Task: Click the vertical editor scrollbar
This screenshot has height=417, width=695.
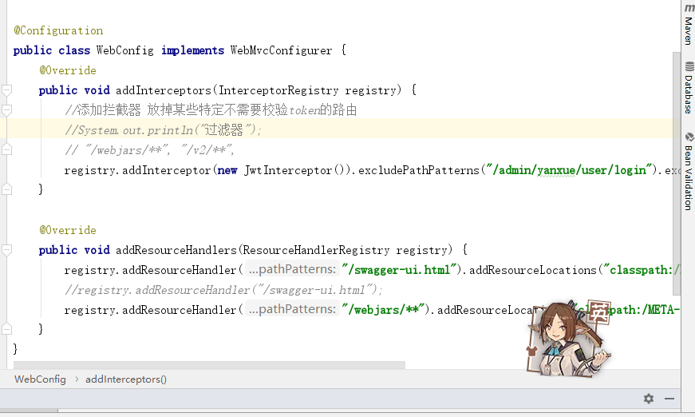Action: 677,173
